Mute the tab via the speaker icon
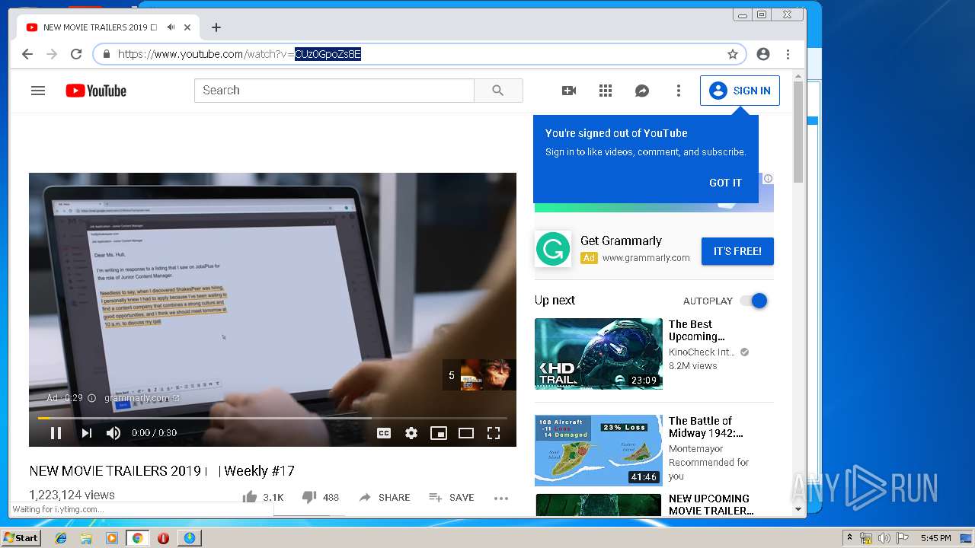The width and height of the screenshot is (975, 548). click(172, 27)
